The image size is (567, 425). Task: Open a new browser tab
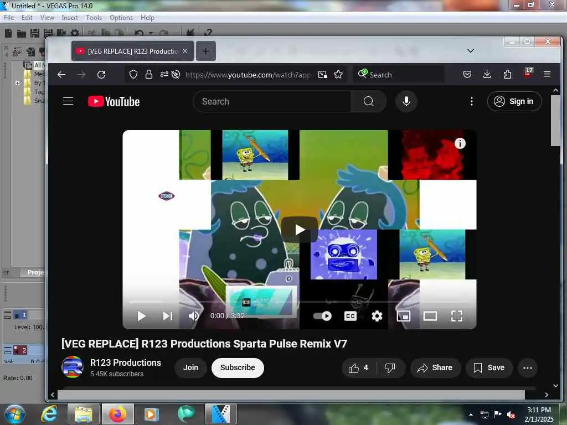[x=206, y=51]
